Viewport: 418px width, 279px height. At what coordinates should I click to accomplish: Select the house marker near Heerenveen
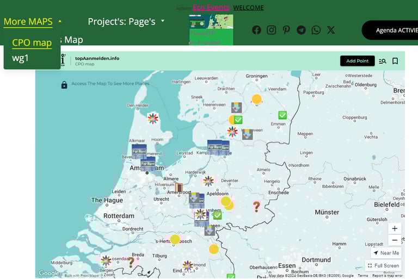236,108
